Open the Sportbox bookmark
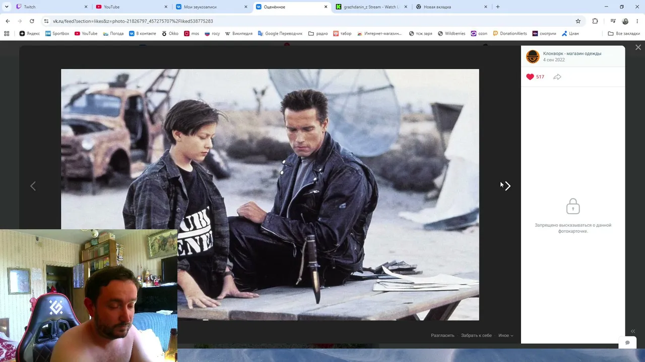Screen dimensions: 645x362 click(57, 34)
